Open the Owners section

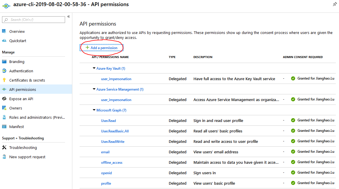(16, 108)
